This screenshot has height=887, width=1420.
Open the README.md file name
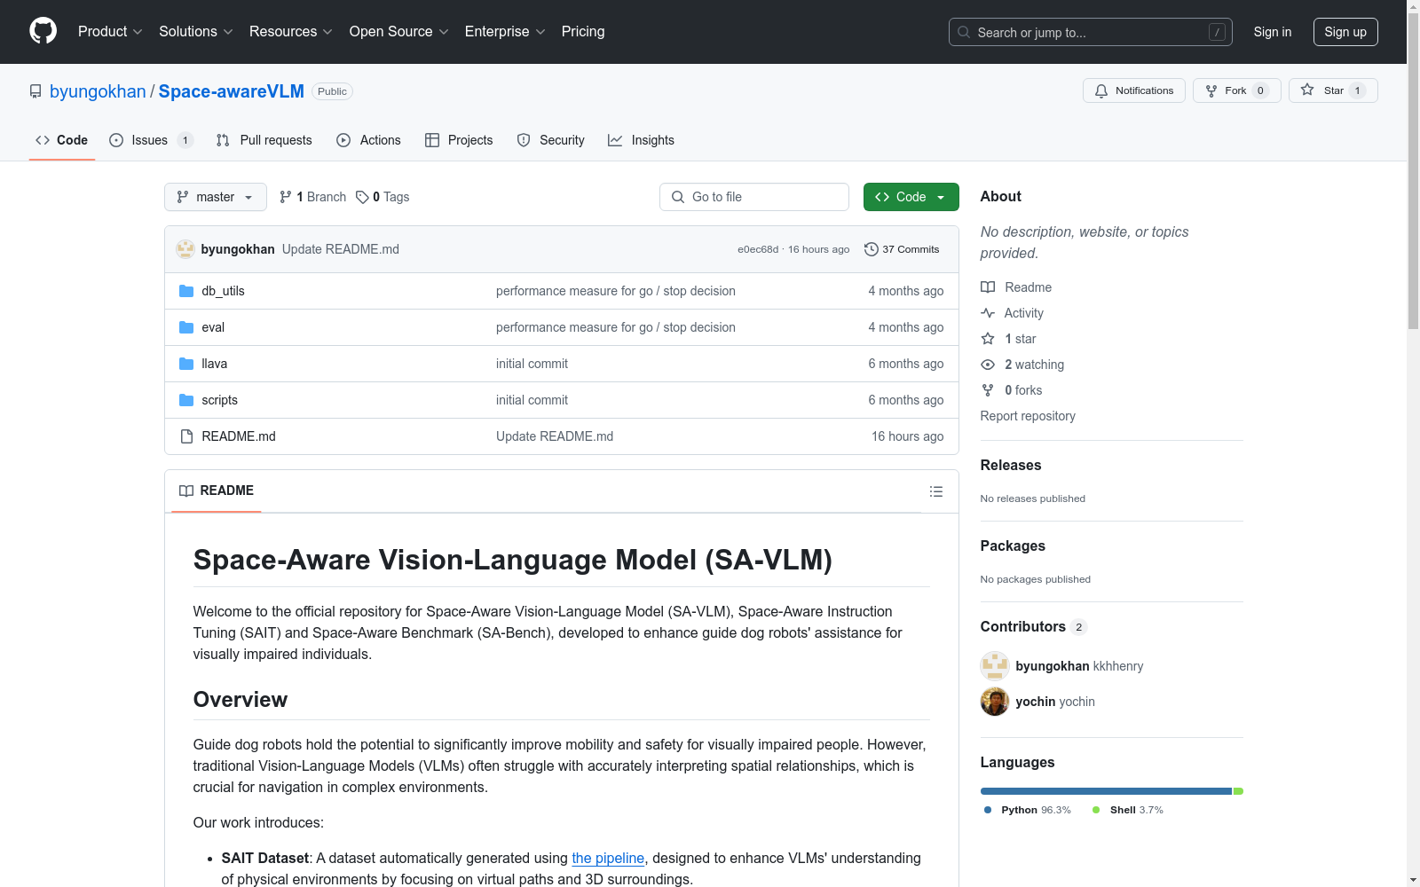(x=239, y=436)
